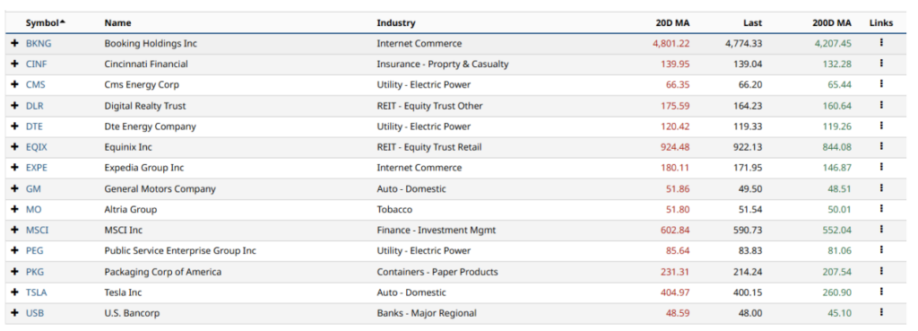Open links menu for Equinix Inc row

(x=881, y=146)
